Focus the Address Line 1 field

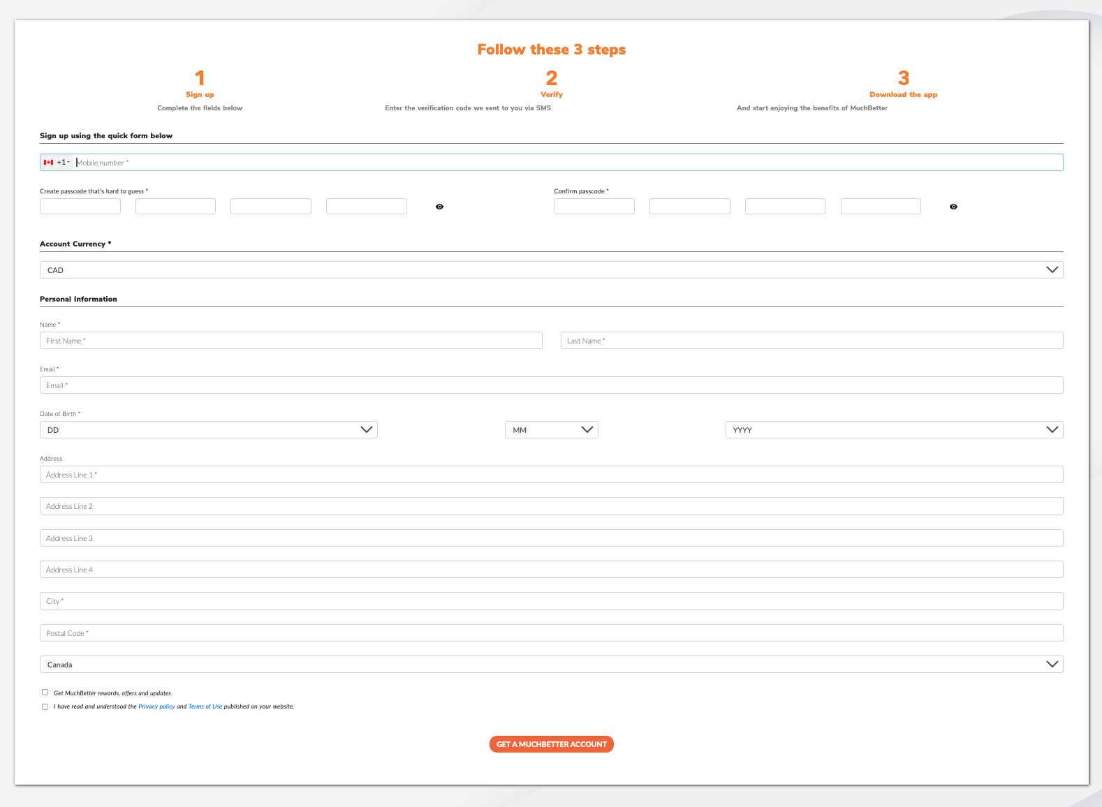pos(551,475)
